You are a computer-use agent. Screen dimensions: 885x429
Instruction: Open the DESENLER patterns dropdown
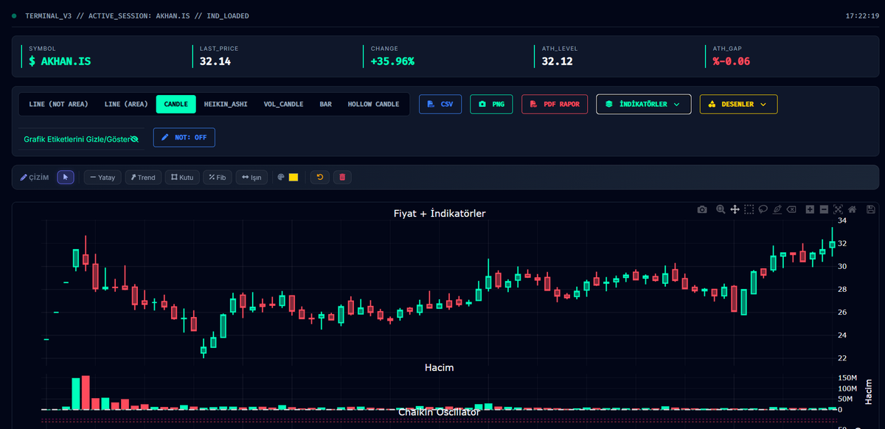click(738, 104)
